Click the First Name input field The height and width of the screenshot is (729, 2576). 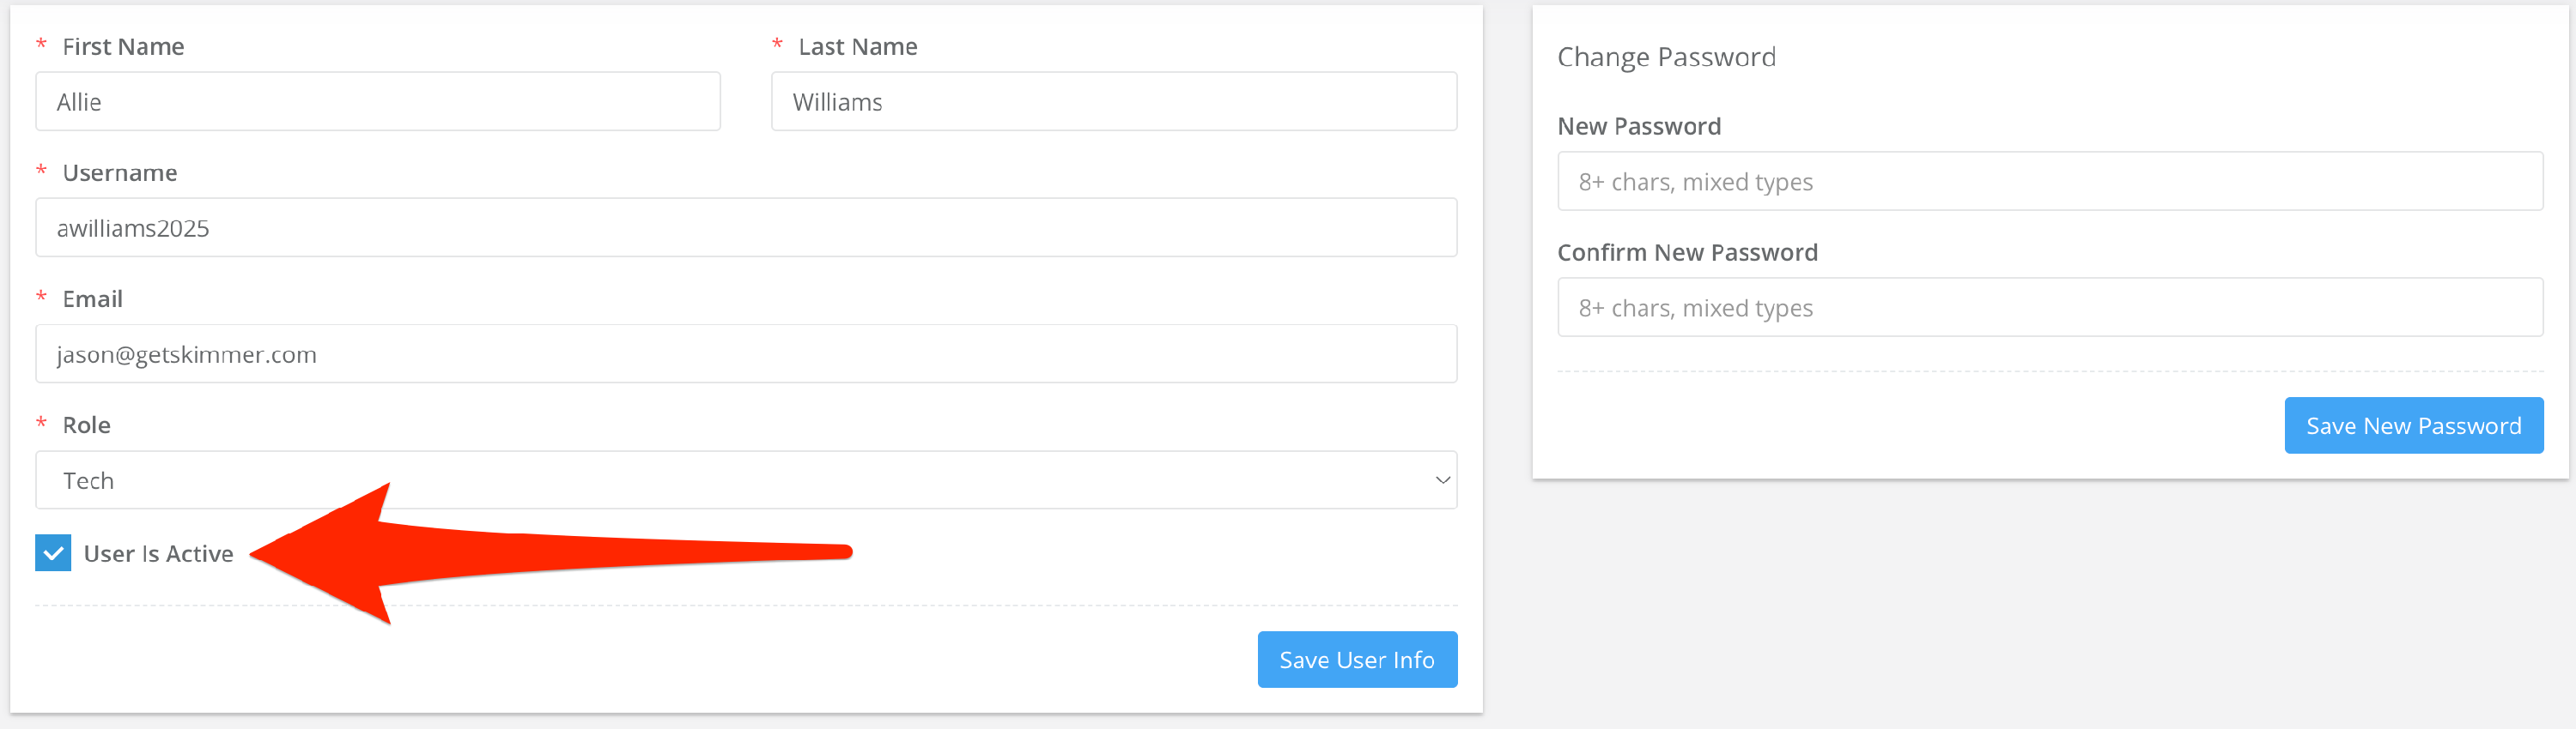[377, 102]
